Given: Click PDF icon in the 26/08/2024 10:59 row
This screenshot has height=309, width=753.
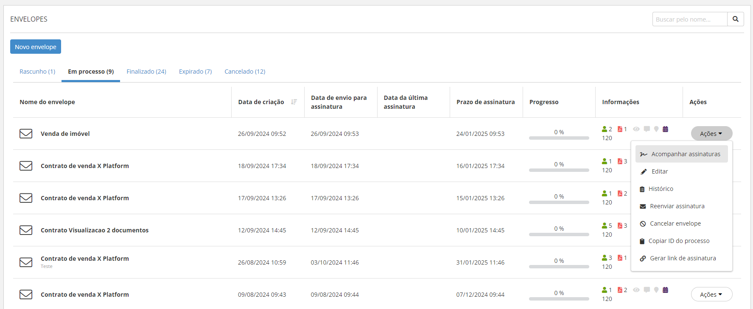Looking at the screenshot, I should [x=620, y=258].
